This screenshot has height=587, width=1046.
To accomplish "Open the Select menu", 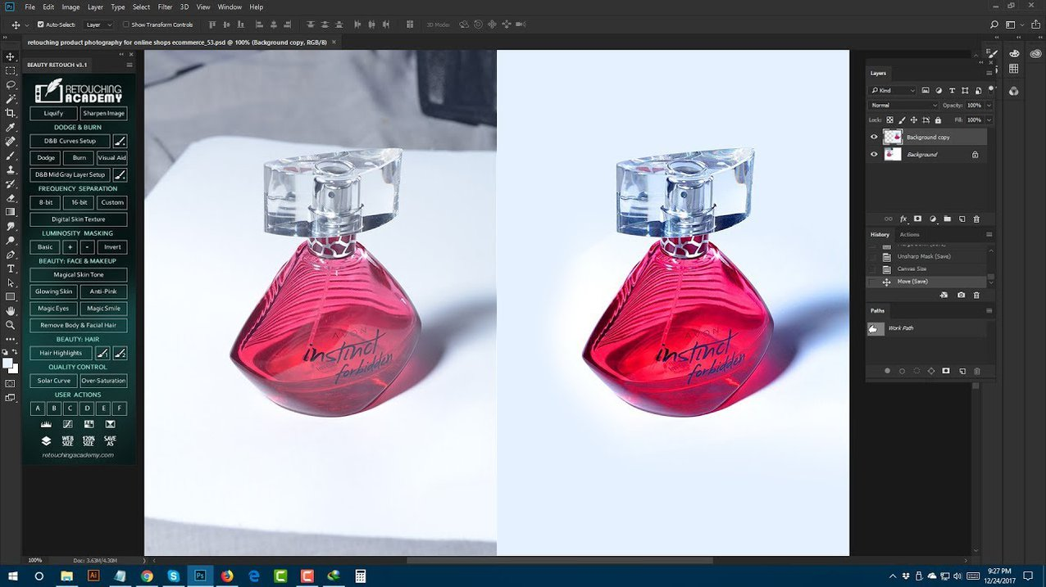I will 141,7.
